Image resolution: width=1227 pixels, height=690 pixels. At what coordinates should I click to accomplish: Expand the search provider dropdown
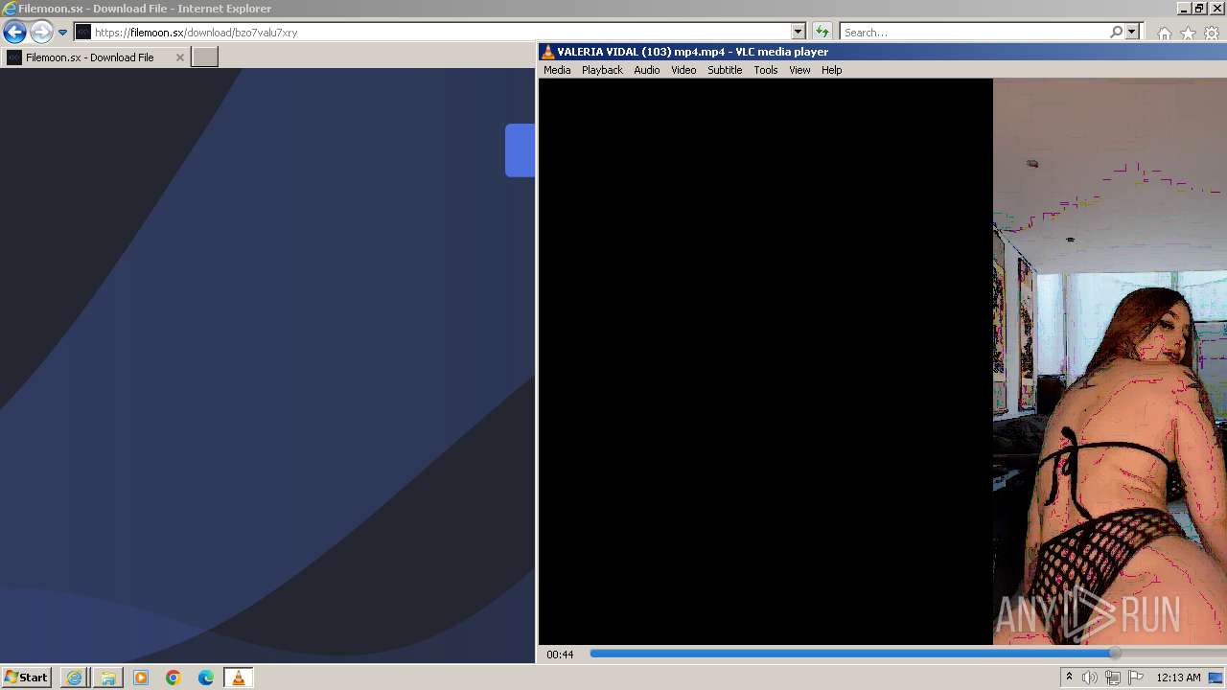coord(1131,33)
